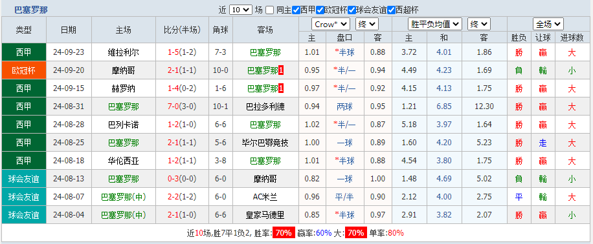Viewport: 593px width, 244px height.
Task: Click the 大 70% badge in summary
Action: coord(356,232)
